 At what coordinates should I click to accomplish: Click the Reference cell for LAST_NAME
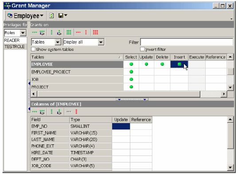[141, 140]
